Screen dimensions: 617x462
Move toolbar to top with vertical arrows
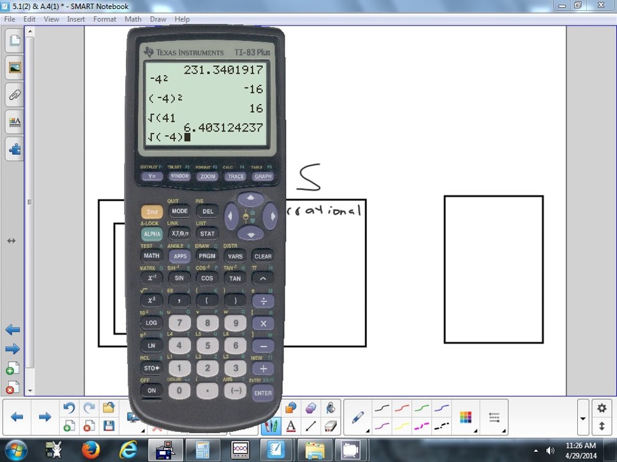pos(602,426)
